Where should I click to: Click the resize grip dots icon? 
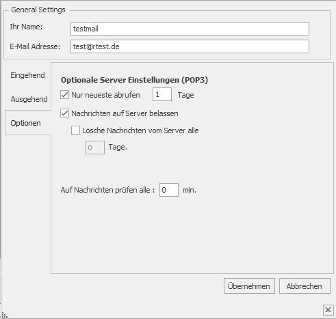pyautogui.click(x=5, y=316)
